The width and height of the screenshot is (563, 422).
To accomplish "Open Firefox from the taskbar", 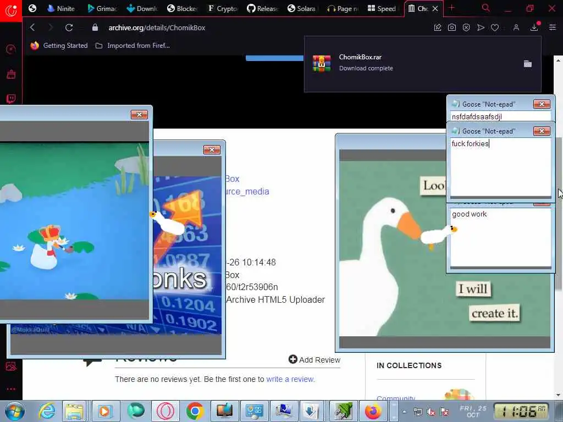I will 373,411.
